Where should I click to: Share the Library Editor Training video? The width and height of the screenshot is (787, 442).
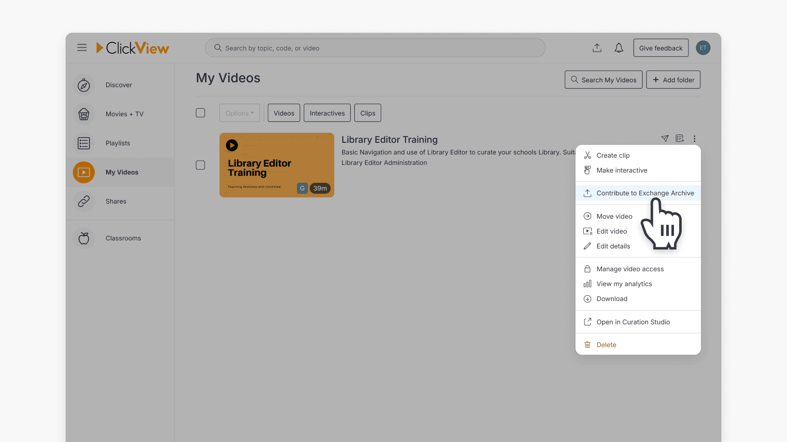(665, 139)
